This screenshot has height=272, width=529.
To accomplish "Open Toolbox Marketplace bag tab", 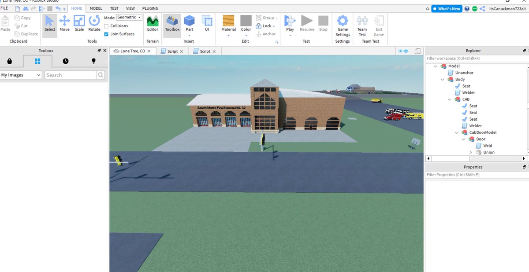I will pyautogui.click(x=9, y=61).
